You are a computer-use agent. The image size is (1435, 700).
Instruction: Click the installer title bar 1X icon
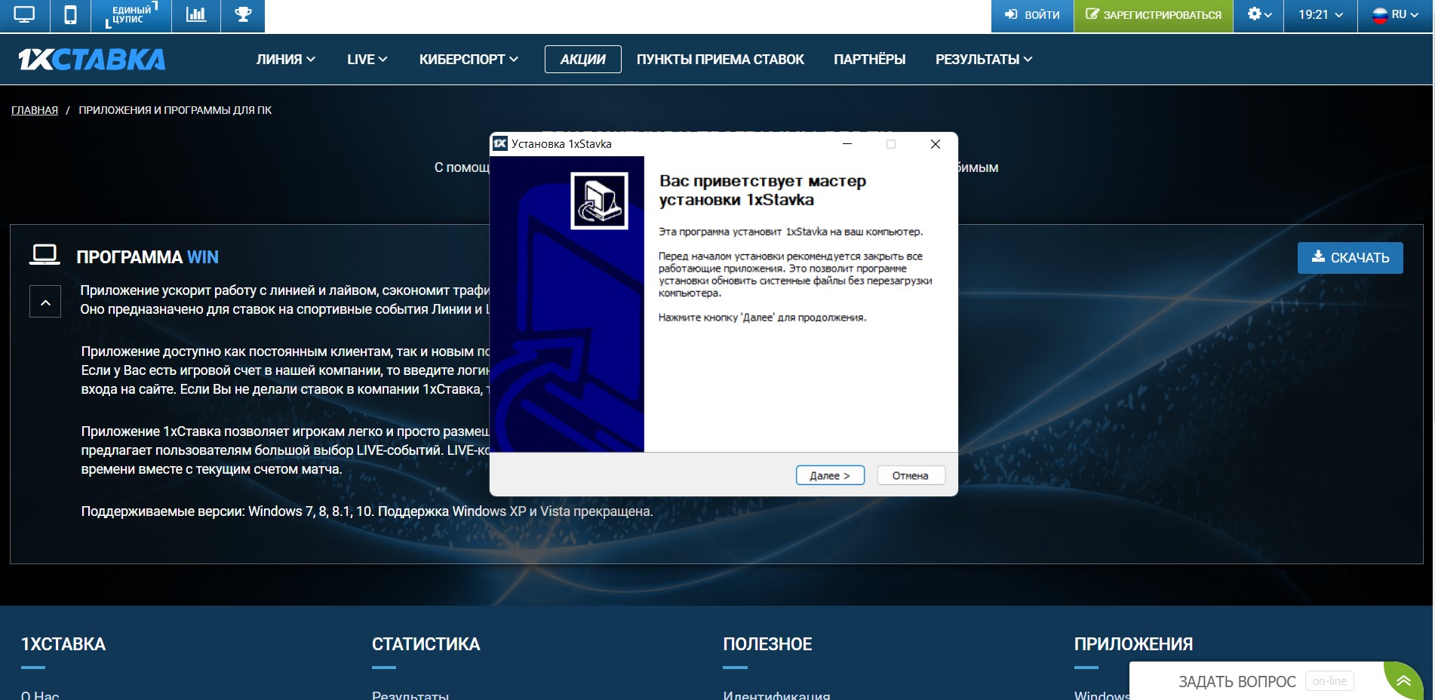pos(499,144)
